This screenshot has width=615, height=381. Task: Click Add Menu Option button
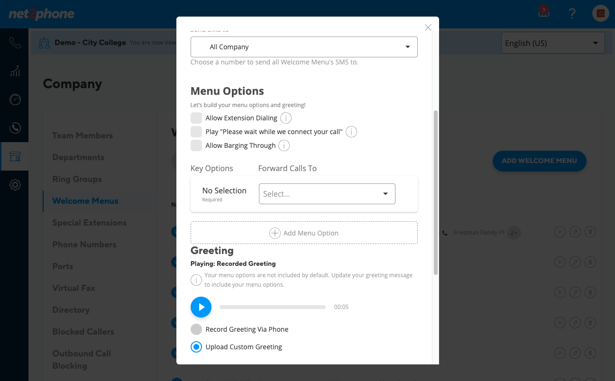click(304, 233)
